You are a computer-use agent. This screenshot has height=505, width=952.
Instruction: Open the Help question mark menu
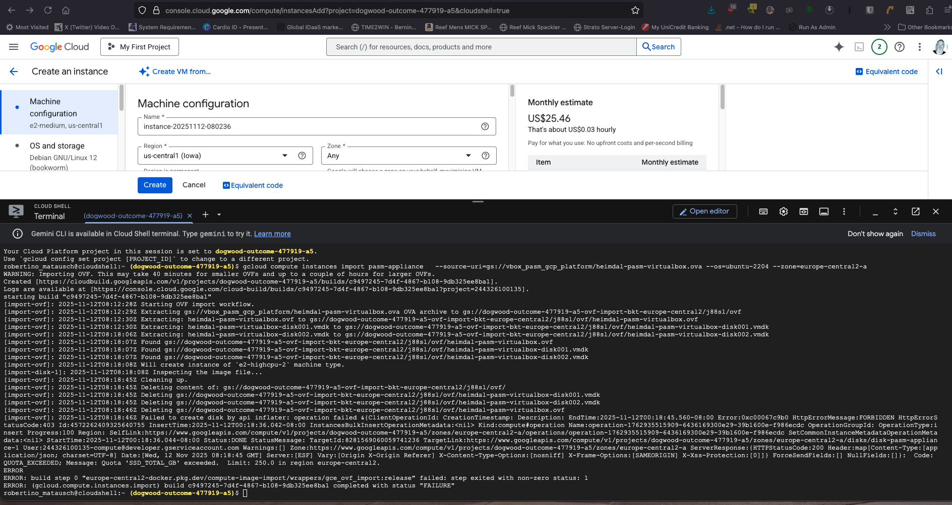(x=900, y=47)
